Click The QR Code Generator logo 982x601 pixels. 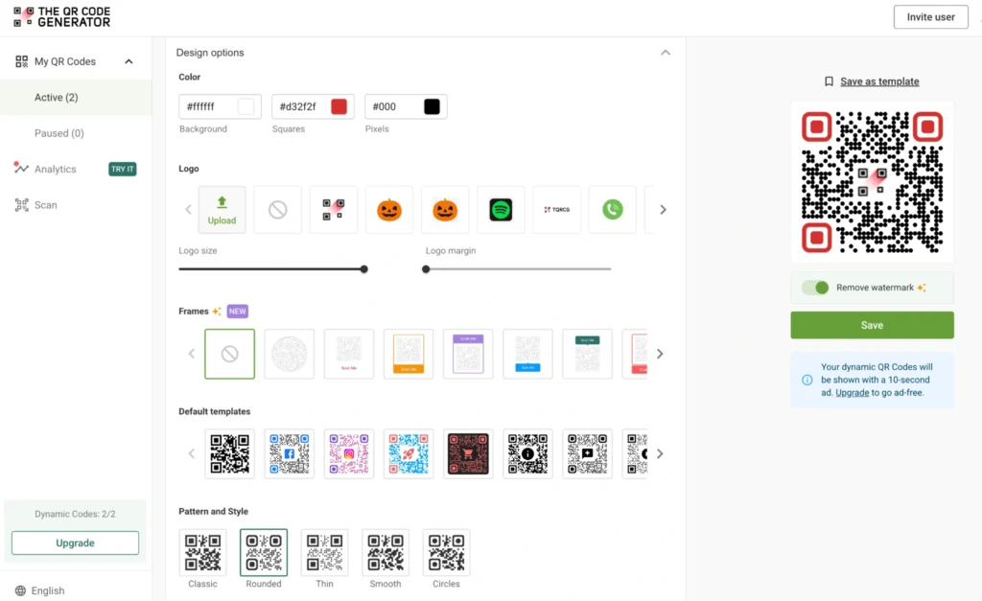click(x=62, y=17)
